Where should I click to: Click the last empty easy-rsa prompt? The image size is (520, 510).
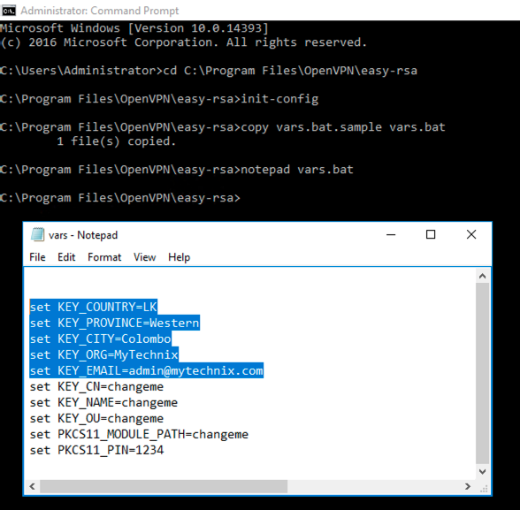[x=120, y=198]
